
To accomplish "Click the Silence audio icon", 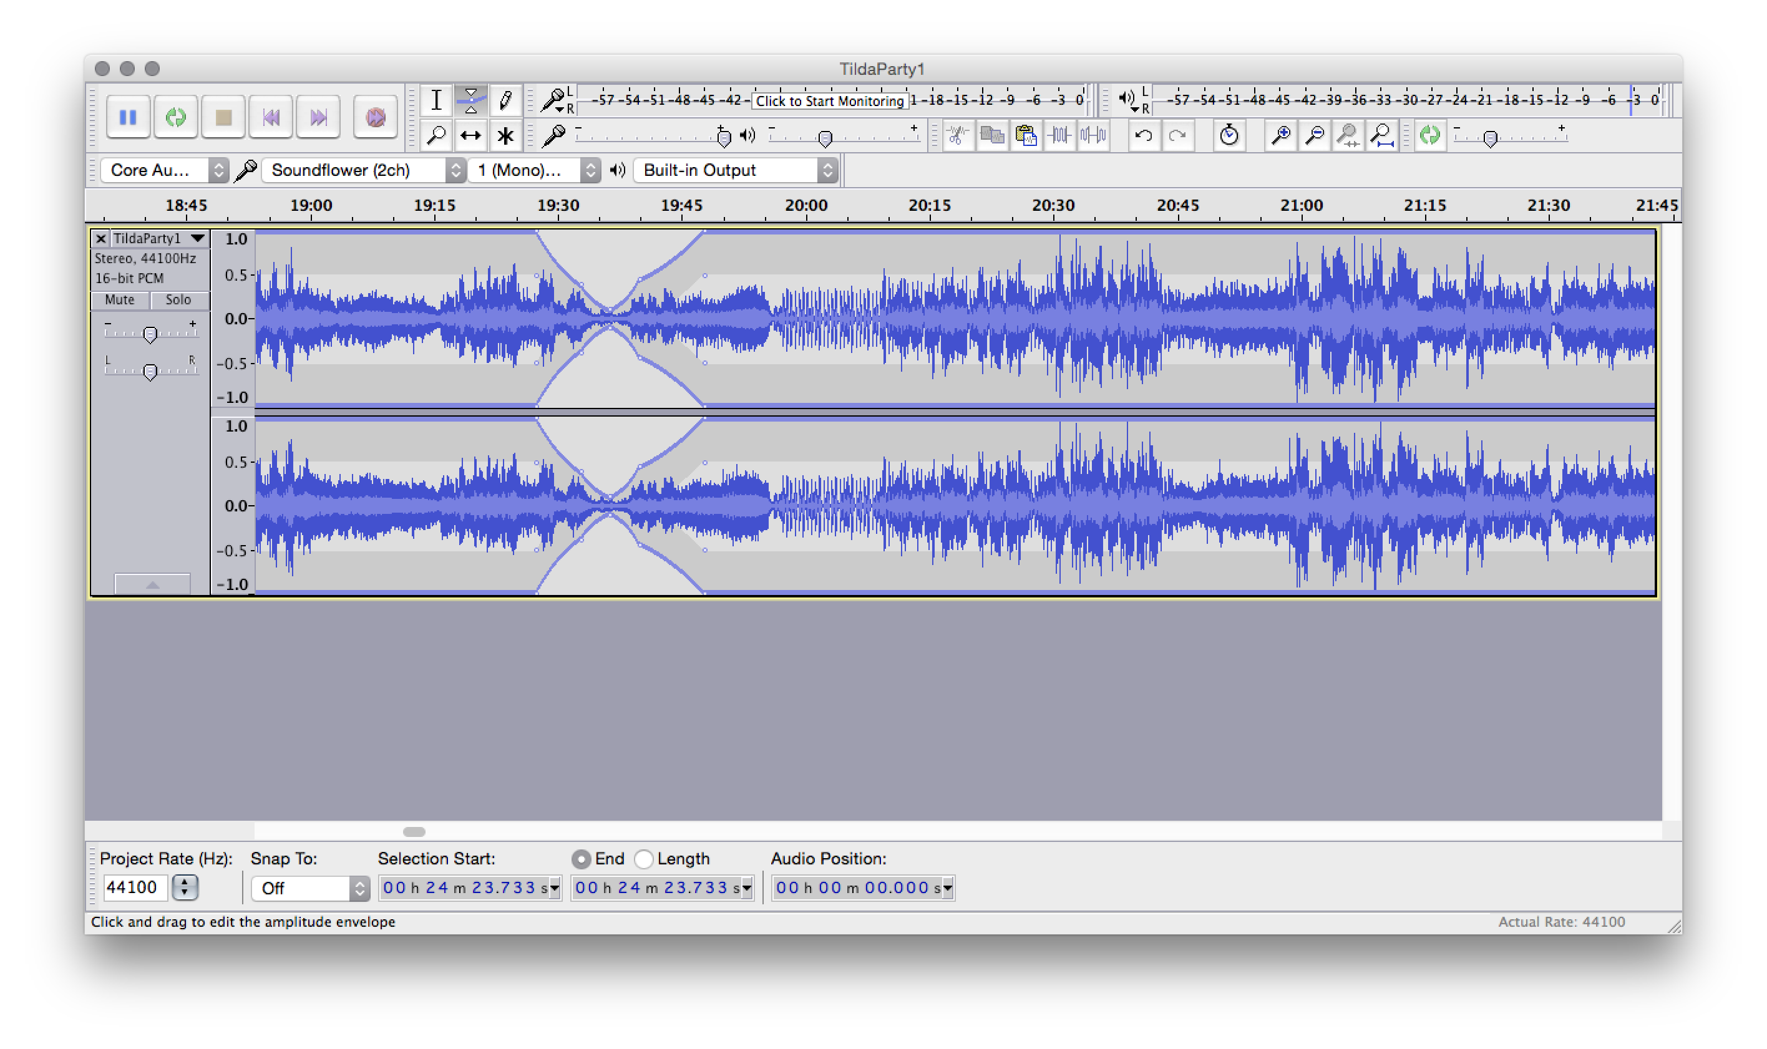I will coord(1093,134).
